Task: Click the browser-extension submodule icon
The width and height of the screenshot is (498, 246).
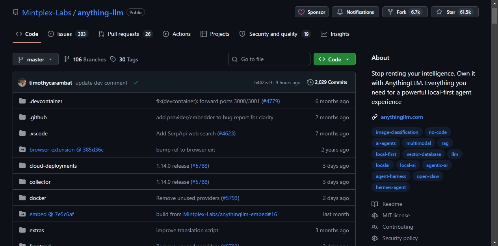Action: coord(22,150)
